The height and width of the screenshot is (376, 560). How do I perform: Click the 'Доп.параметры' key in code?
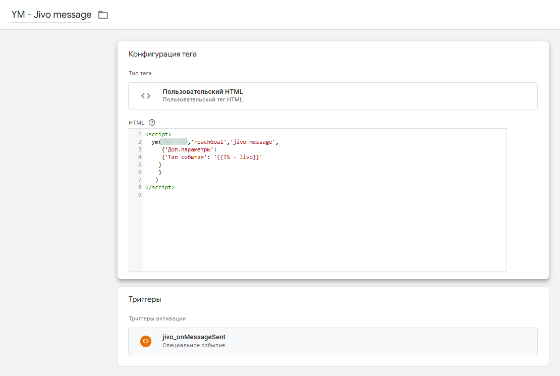(x=189, y=149)
